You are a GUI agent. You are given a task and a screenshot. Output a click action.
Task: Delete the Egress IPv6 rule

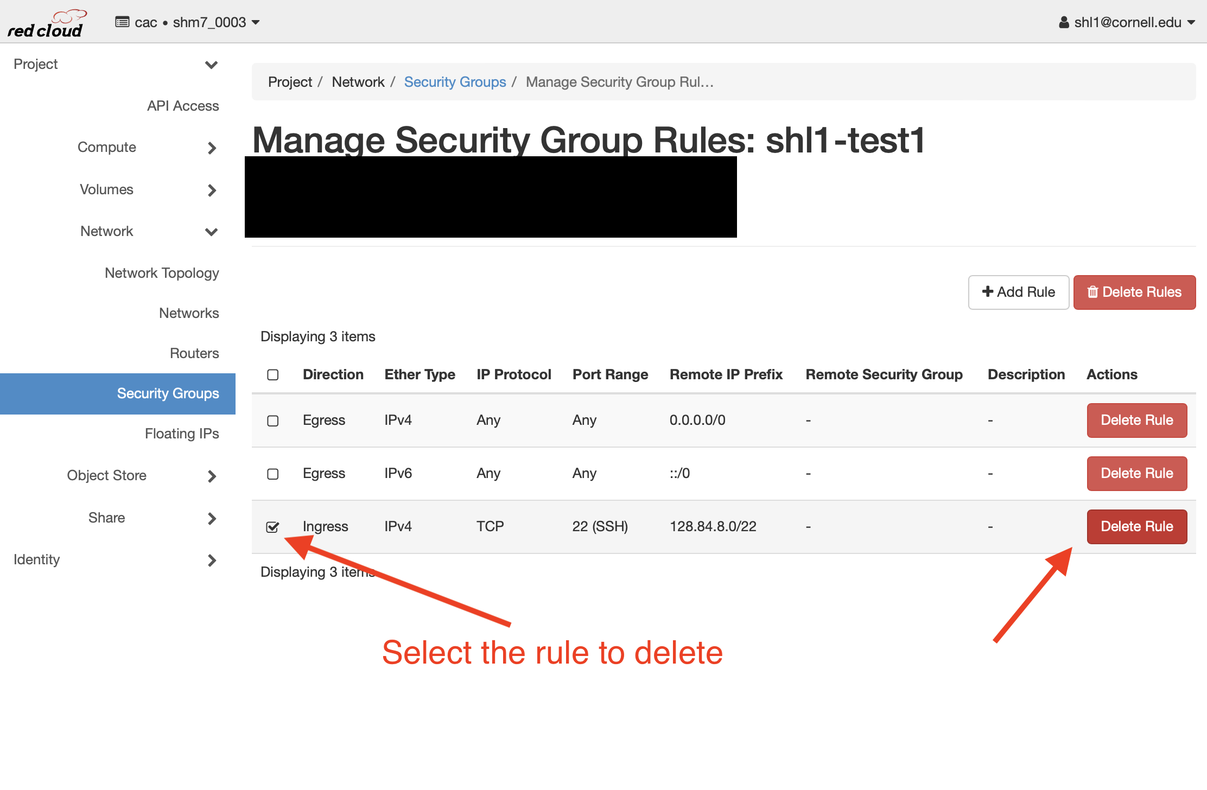1137,473
